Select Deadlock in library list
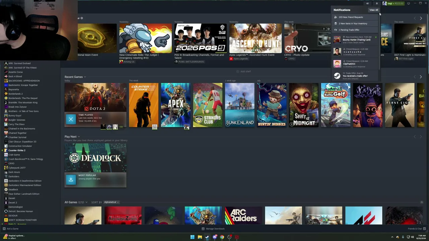429x241 pixels. pyautogui.click(x=13, y=189)
